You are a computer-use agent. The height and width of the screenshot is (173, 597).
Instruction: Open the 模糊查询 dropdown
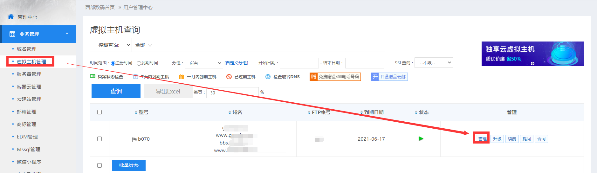tap(111, 45)
